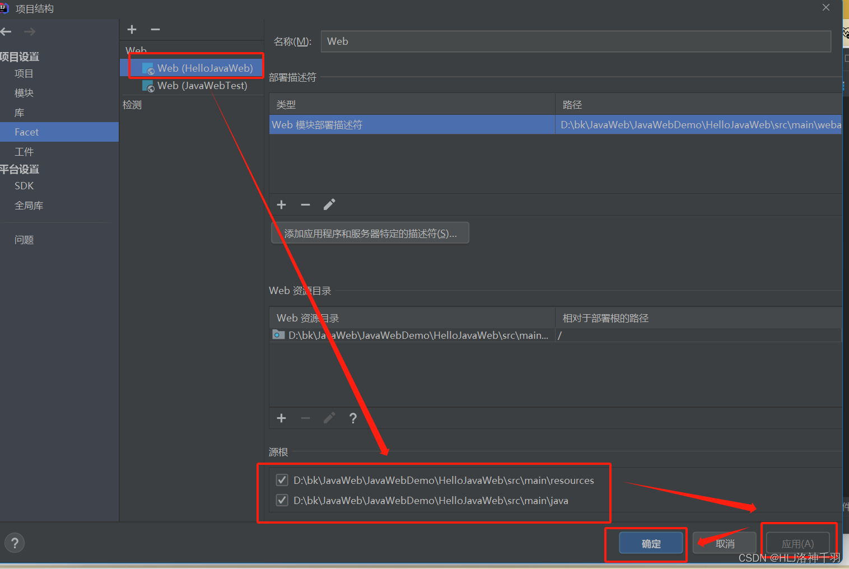Click the 应用(A) Apply button
Image resolution: width=849 pixels, height=569 pixels.
[x=797, y=543]
